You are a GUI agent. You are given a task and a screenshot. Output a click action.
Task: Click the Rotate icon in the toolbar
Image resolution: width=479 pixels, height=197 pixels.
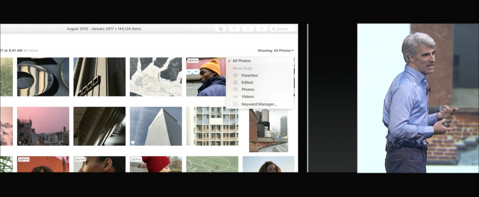click(x=261, y=29)
